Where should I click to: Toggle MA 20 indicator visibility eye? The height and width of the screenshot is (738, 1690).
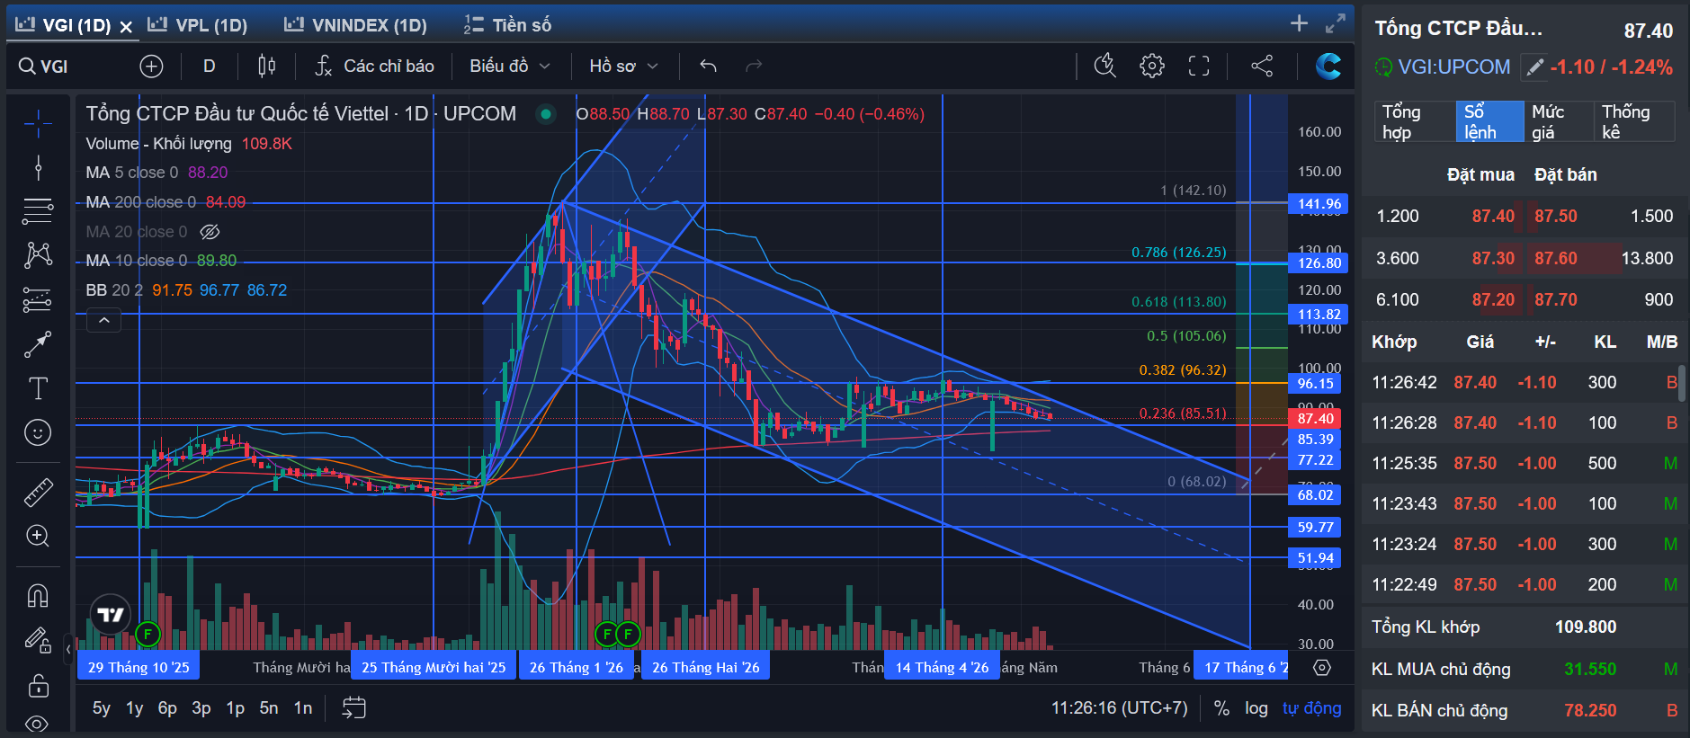pyautogui.click(x=210, y=232)
